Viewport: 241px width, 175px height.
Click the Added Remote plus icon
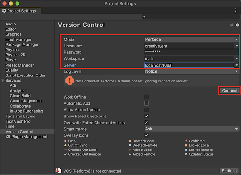point(130,154)
